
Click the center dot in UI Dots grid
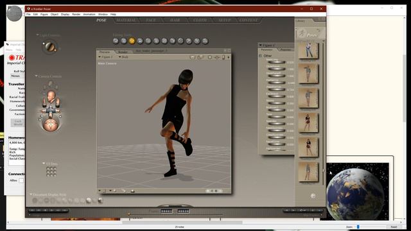point(51,172)
